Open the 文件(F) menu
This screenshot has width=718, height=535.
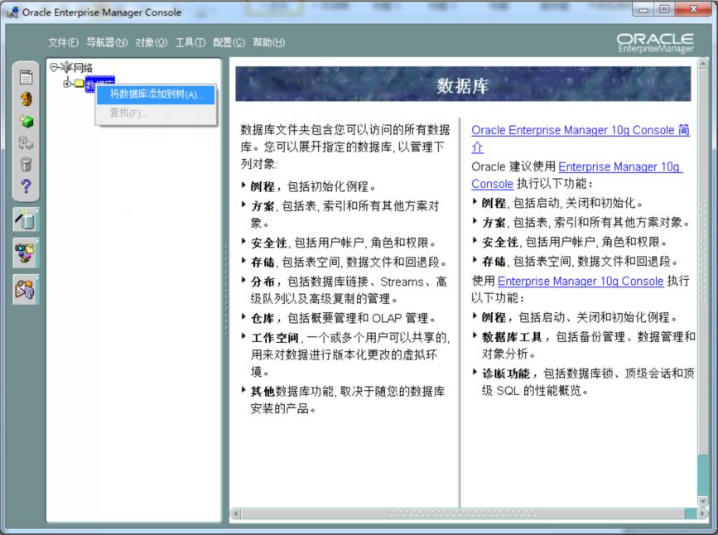click(x=63, y=42)
